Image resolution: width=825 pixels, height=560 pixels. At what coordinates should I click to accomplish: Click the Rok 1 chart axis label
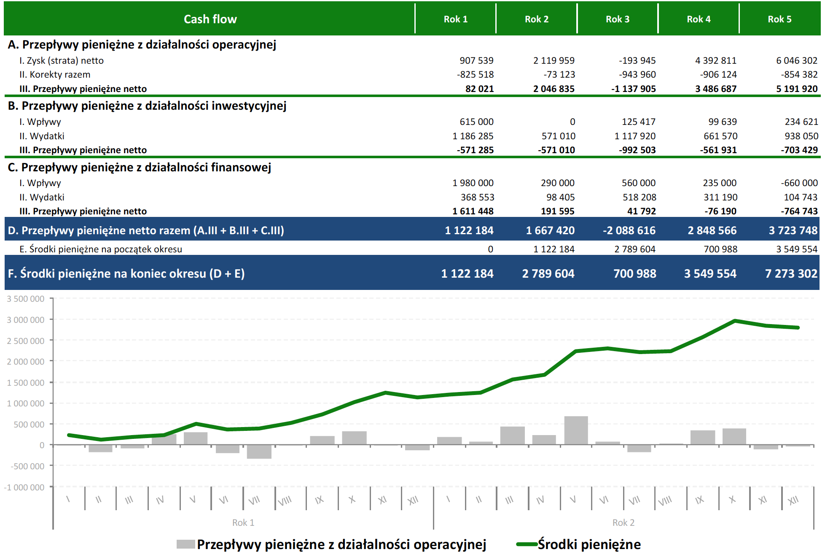[x=243, y=523]
